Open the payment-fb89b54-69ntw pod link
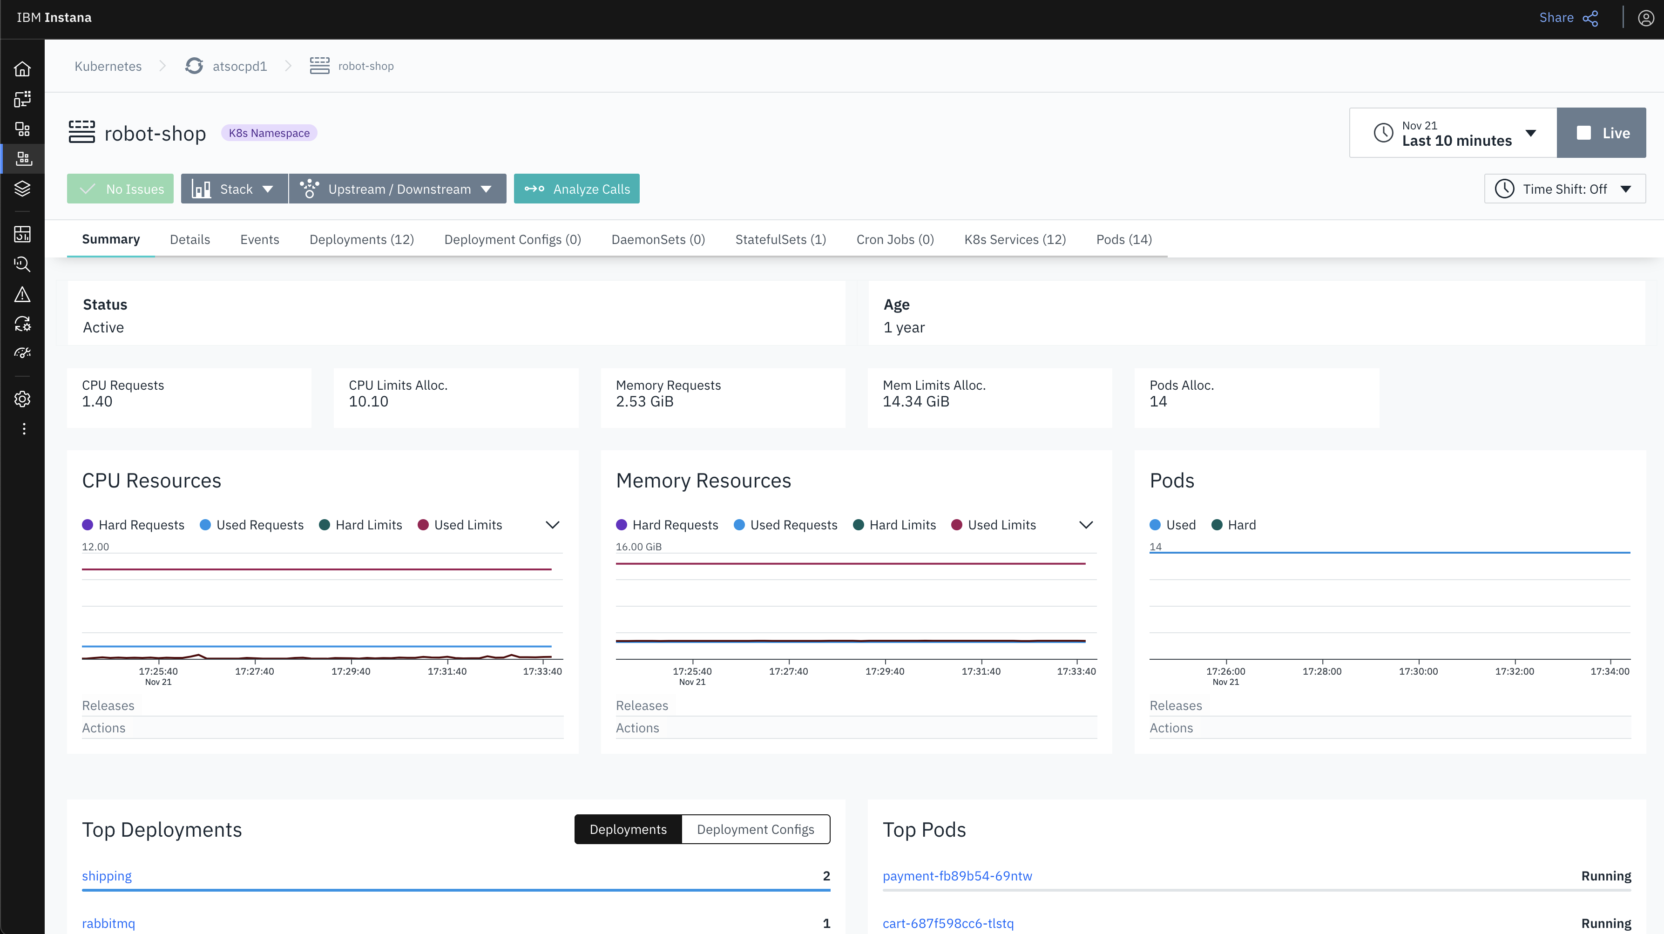The height and width of the screenshot is (934, 1664). pos(957,876)
